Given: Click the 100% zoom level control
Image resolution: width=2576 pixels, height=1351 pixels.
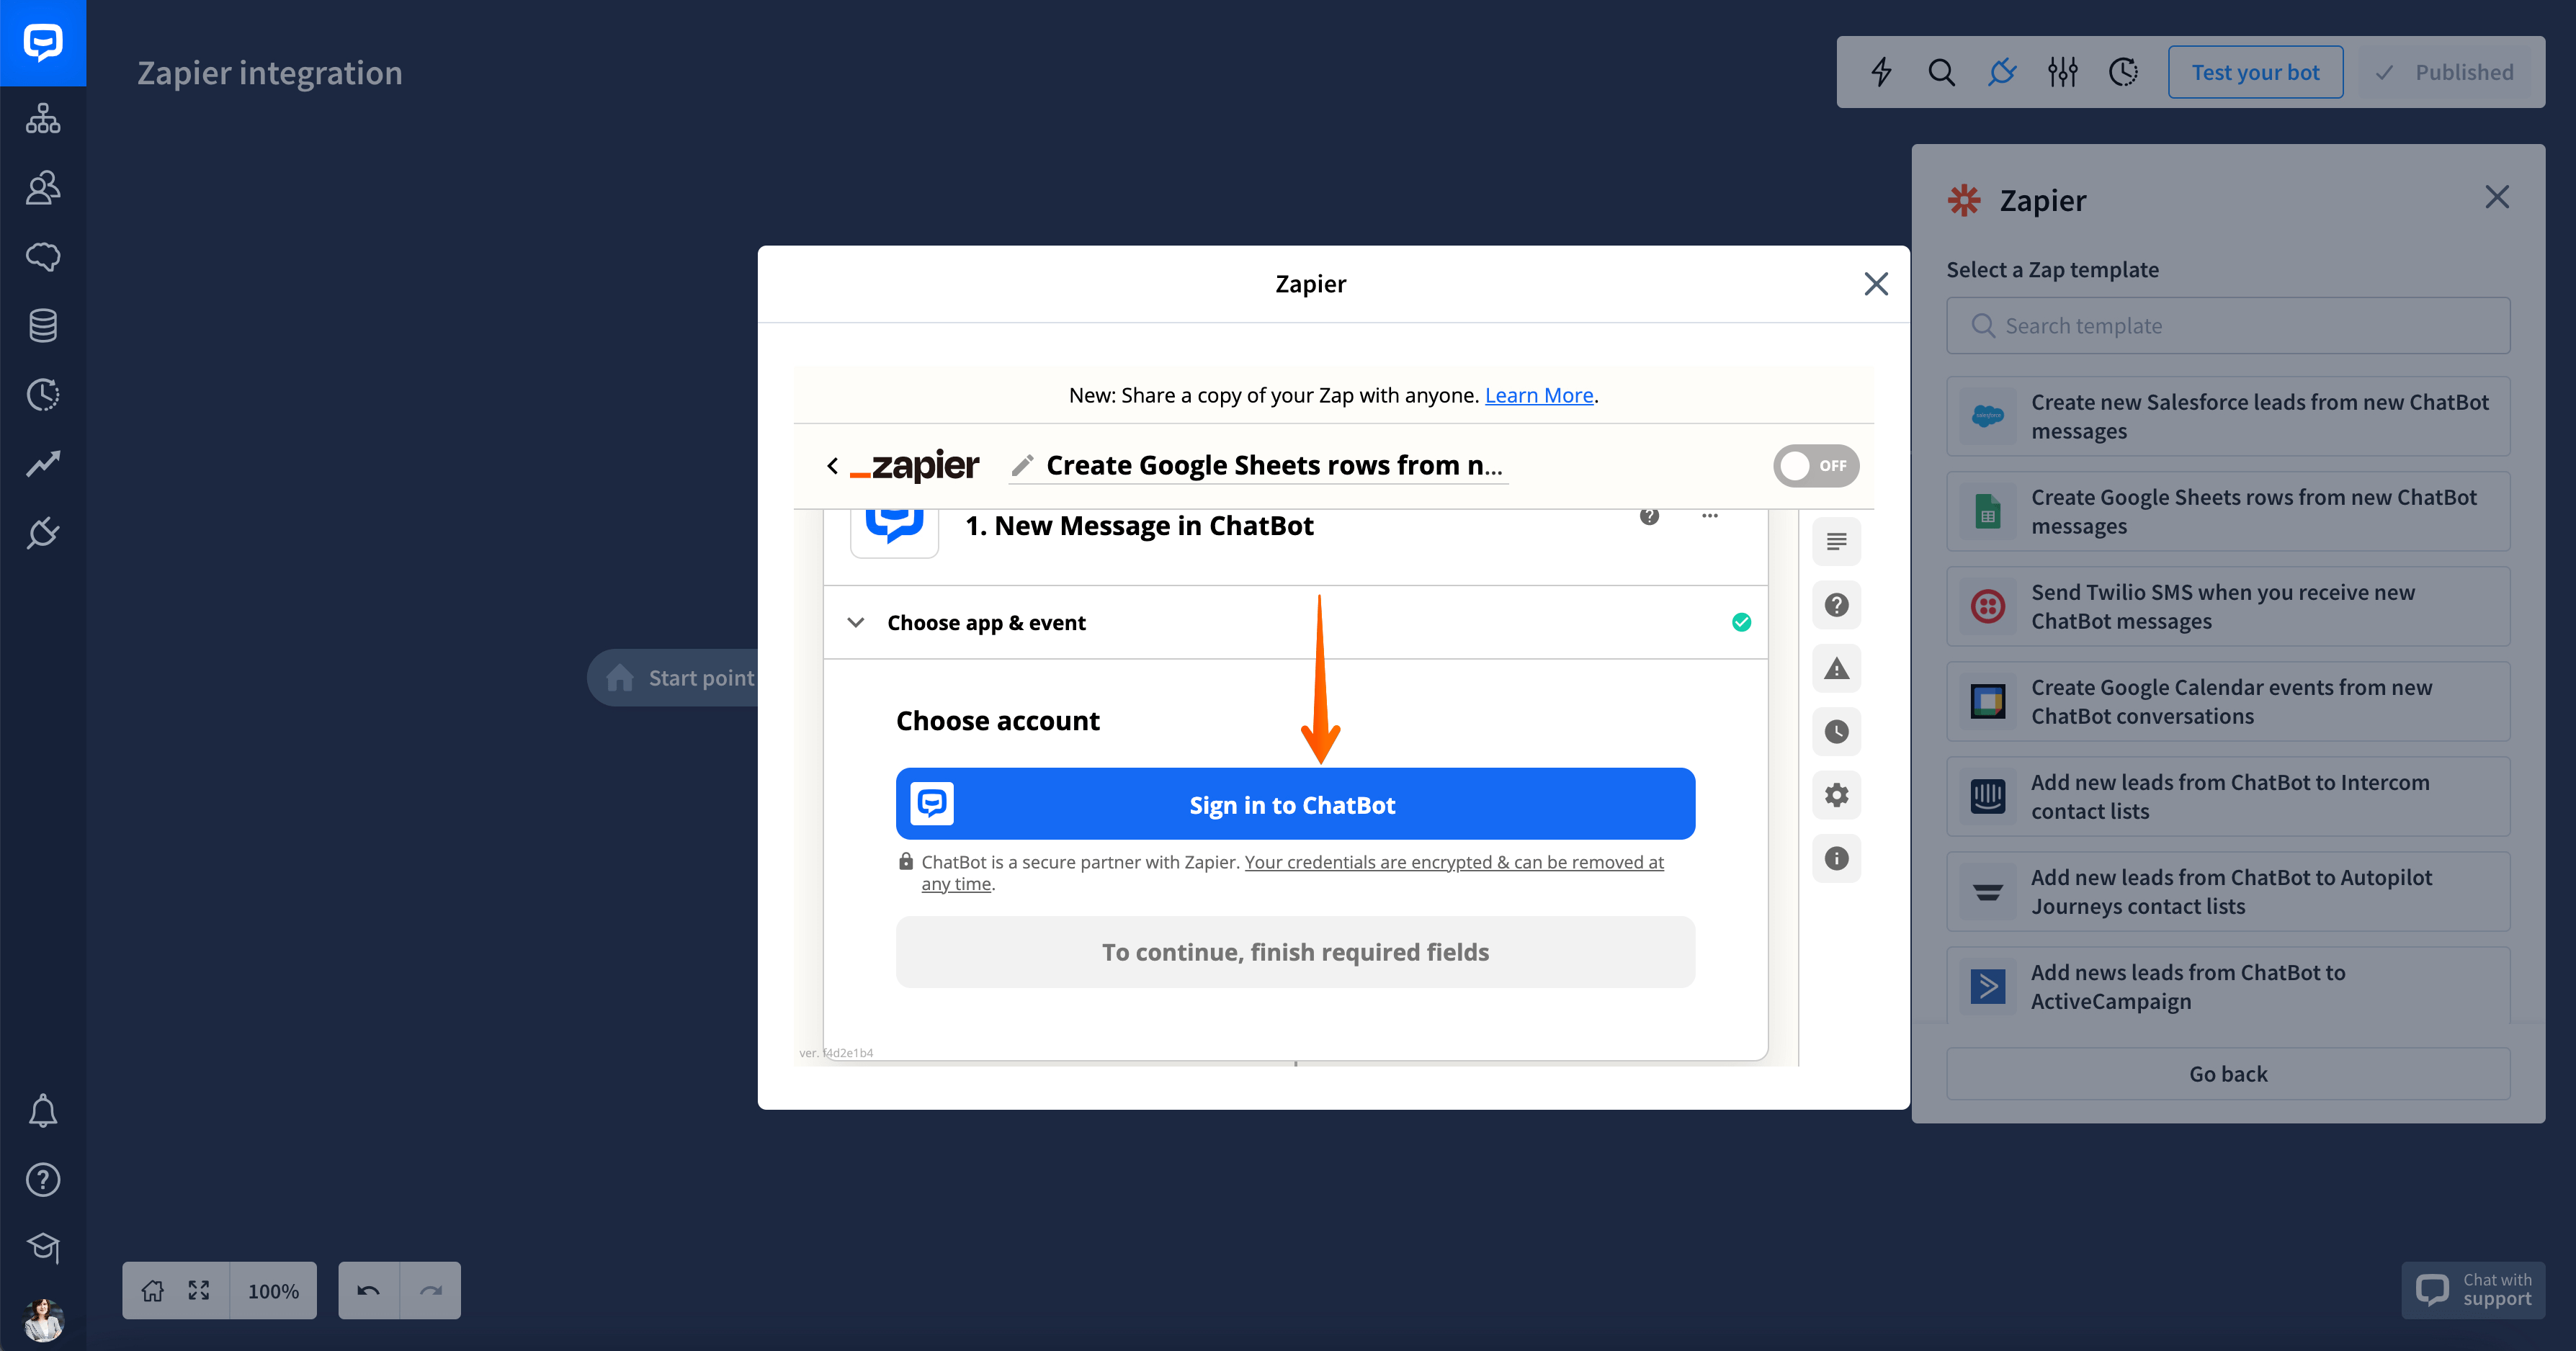Looking at the screenshot, I should 273,1291.
